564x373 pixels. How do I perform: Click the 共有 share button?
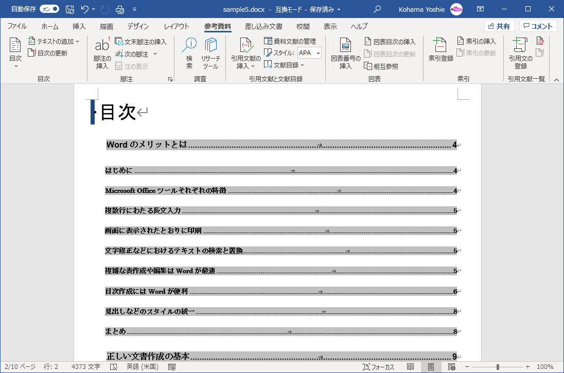click(499, 26)
